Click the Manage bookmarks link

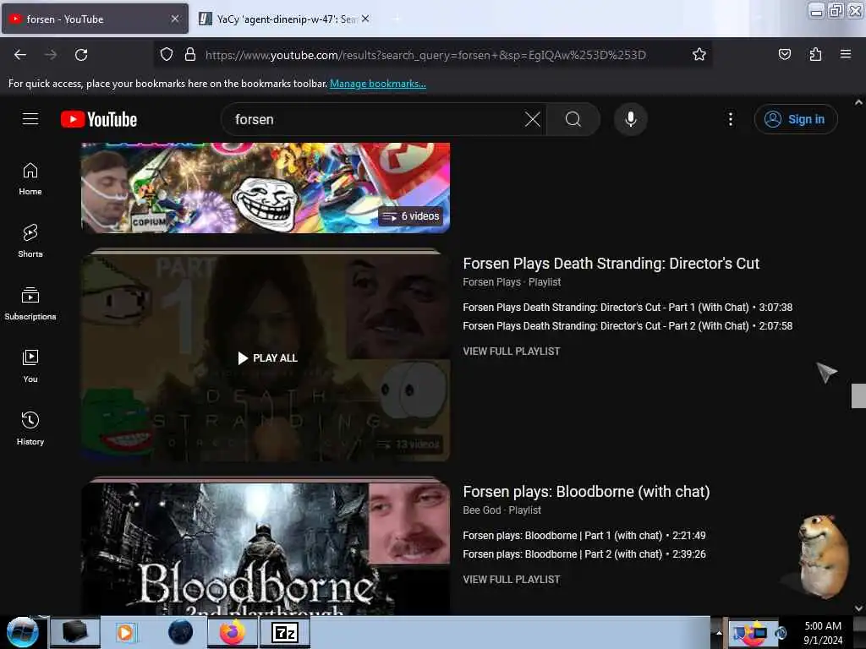(x=378, y=84)
